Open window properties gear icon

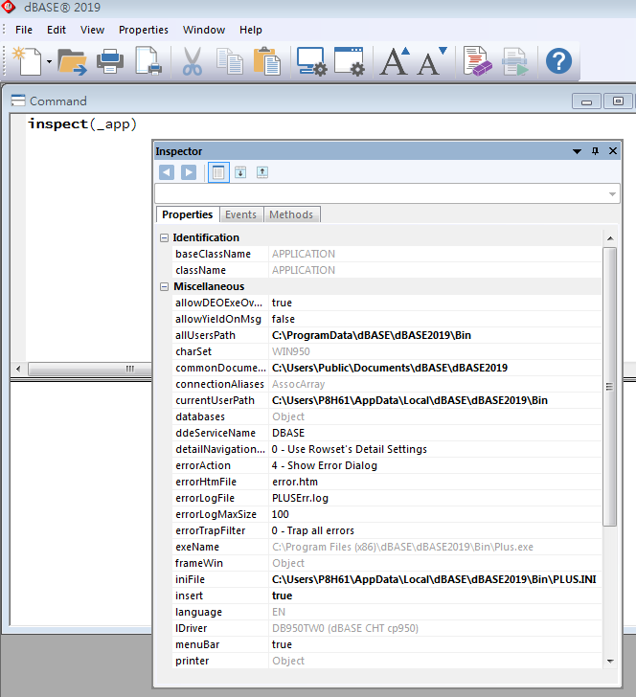coord(350,61)
